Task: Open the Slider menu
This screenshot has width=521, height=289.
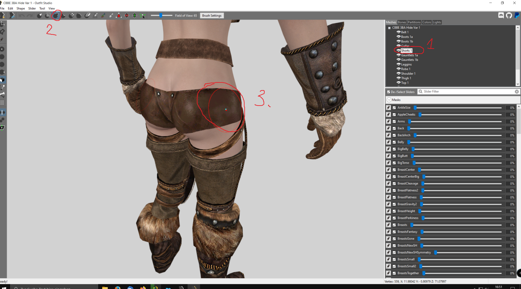Action: [x=32, y=8]
